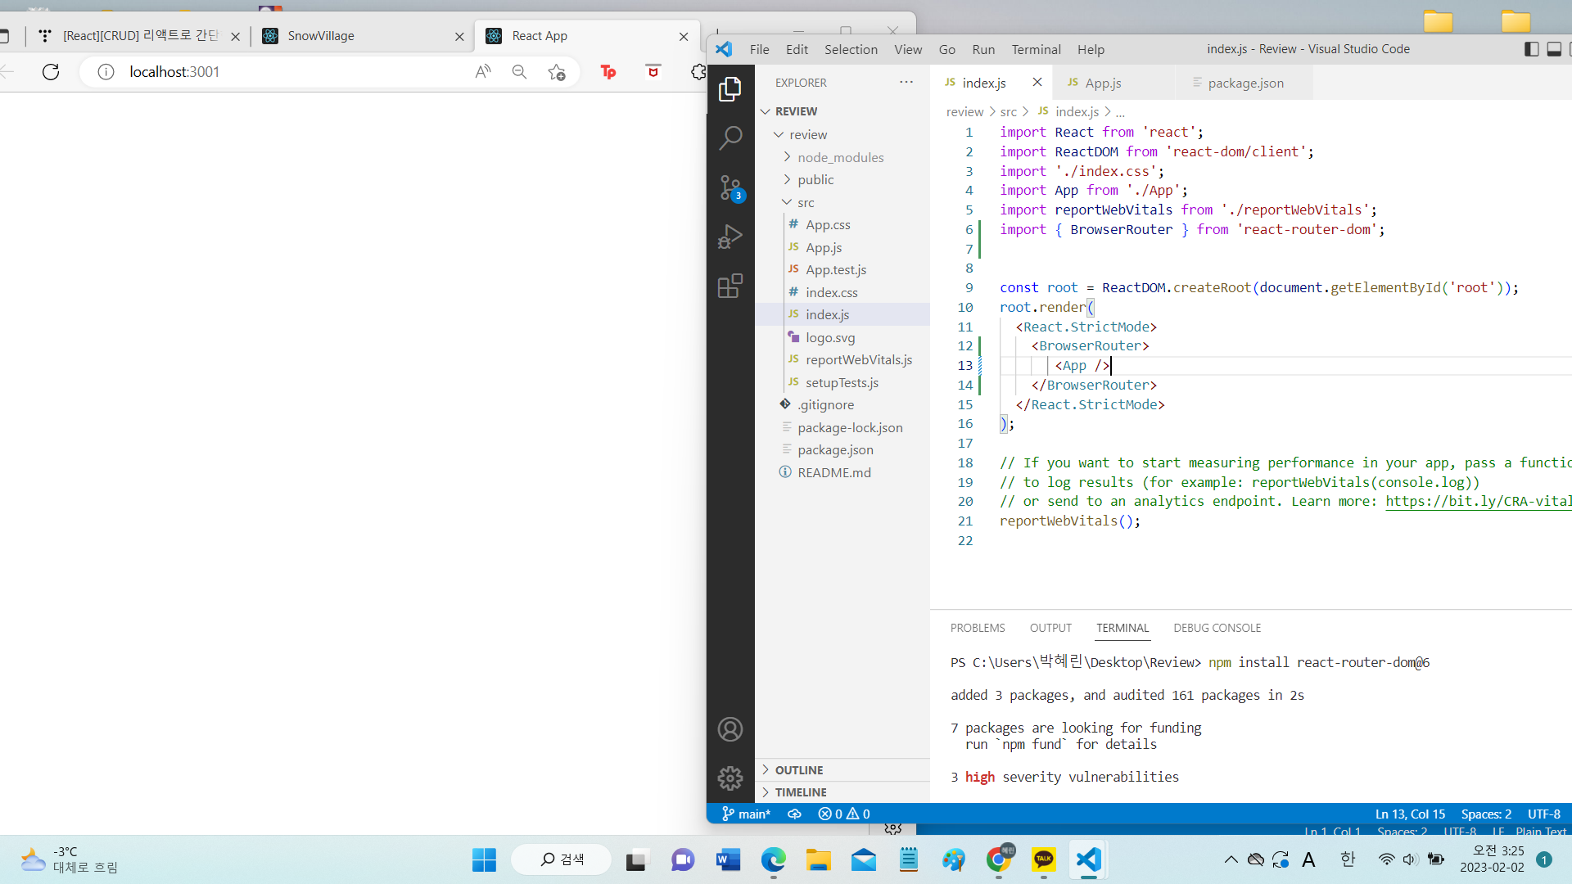The height and width of the screenshot is (884, 1572).
Task: Open the Explorer view in activity bar
Action: [730, 88]
